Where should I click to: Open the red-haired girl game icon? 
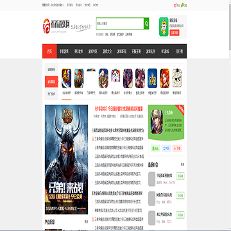(x=164, y=78)
